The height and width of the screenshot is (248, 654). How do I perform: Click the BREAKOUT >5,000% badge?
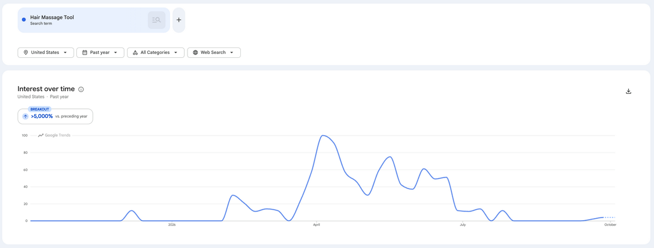(55, 116)
